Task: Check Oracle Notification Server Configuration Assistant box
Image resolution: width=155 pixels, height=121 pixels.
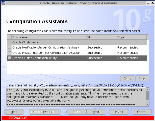Action: [x=10, y=47]
